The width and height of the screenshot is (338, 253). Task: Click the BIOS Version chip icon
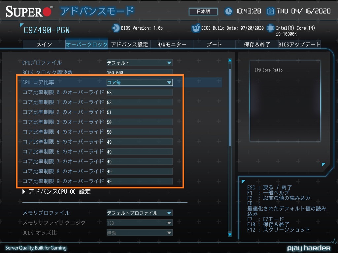[116, 28]
